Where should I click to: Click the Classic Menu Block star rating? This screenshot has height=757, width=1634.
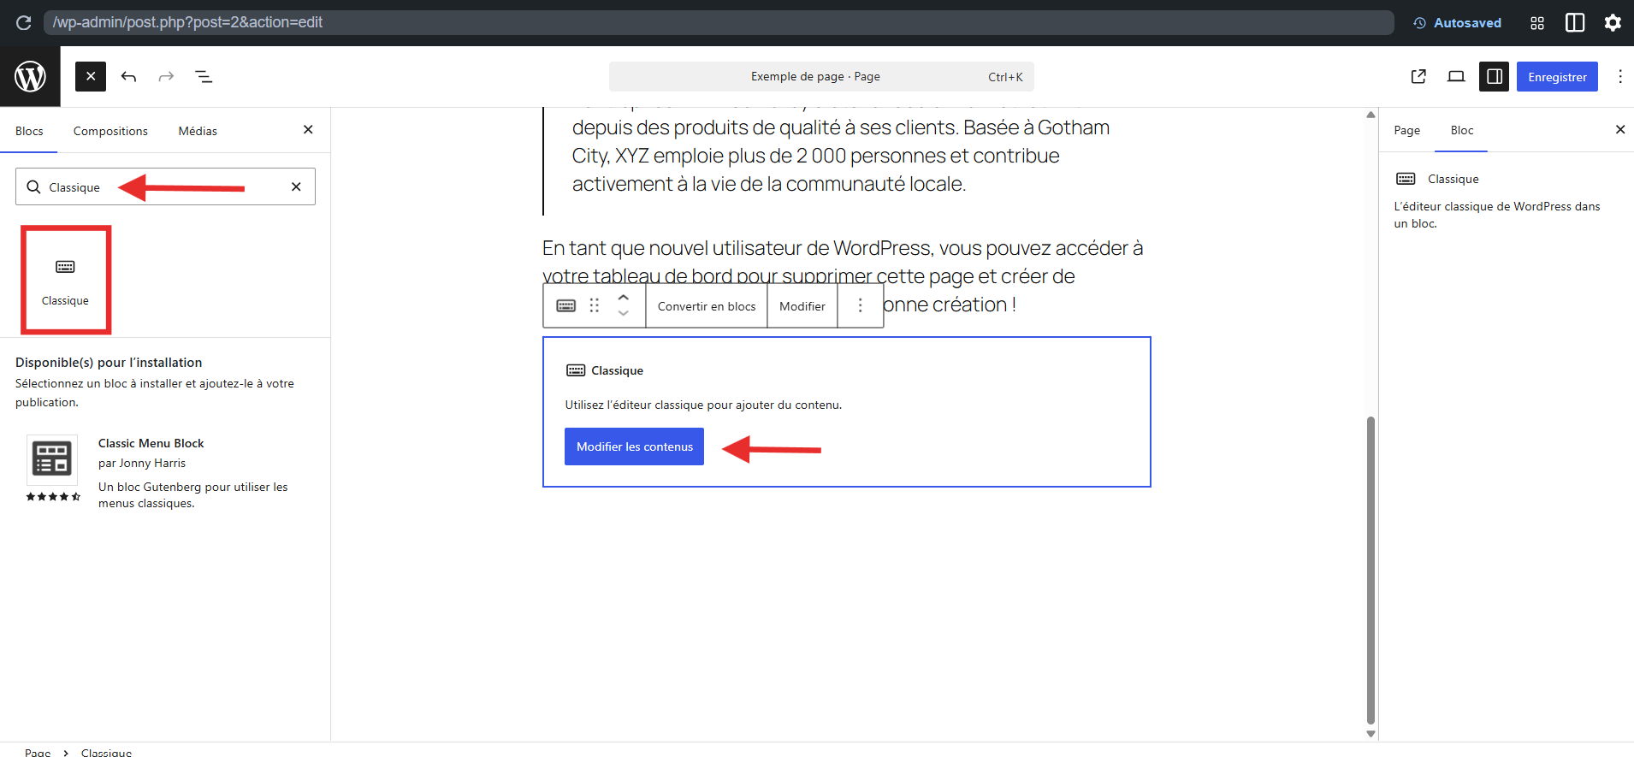(53, 496)
